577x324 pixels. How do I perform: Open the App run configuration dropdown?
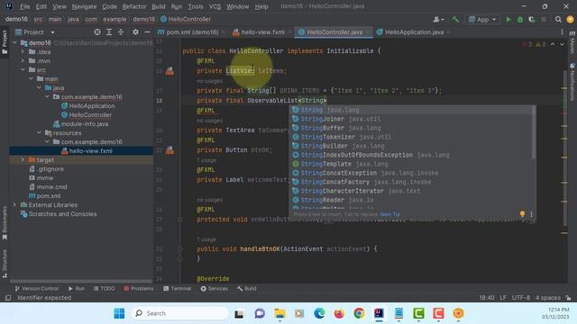click(x=482, y=19)
